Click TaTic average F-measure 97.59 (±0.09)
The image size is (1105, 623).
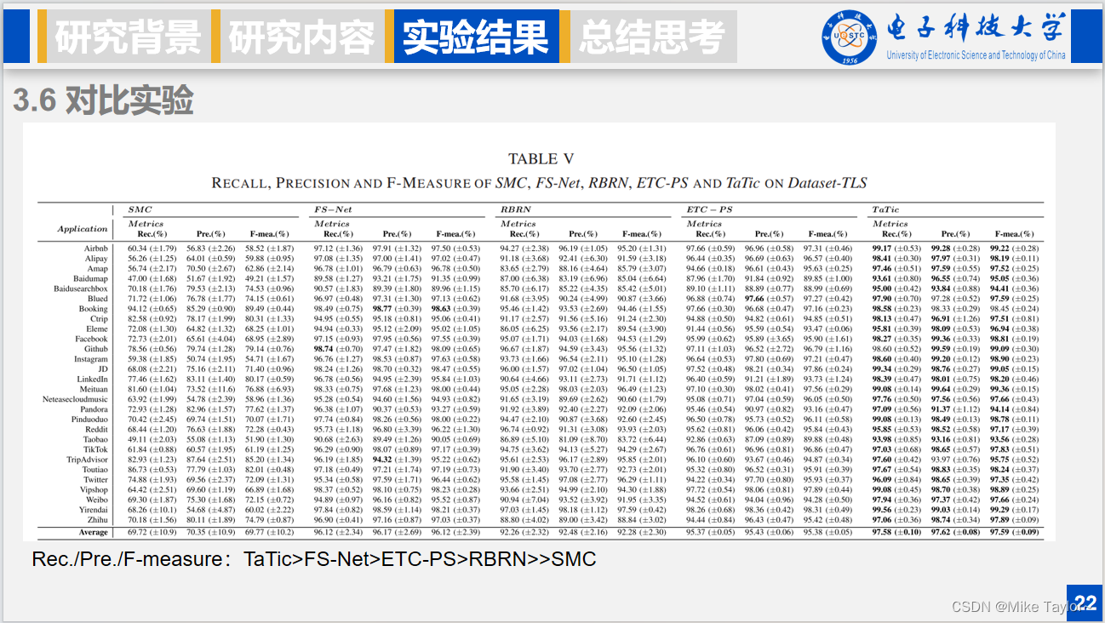click(x=1014, y=532)
